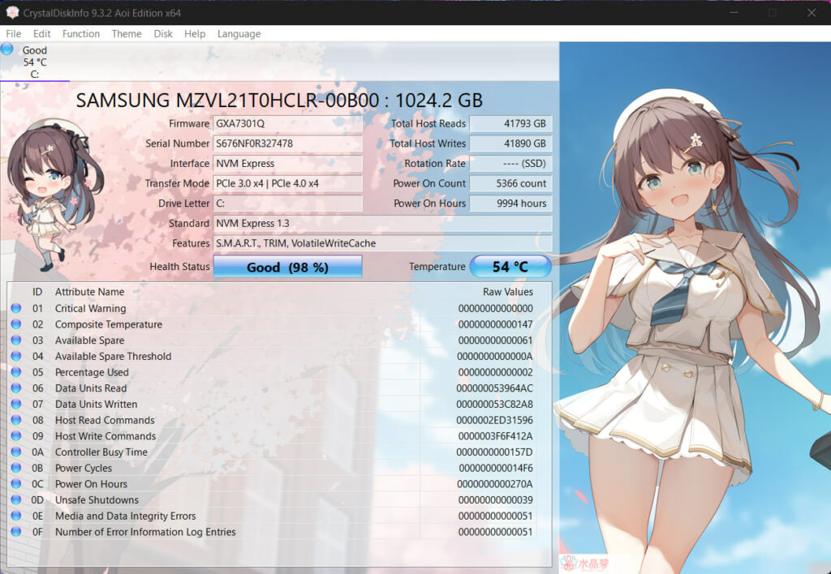The image size is (831, 574).
Task: Click the Good (98 %) health status button
Action: point(288,267)
